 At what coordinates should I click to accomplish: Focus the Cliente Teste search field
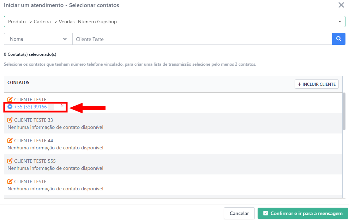[202, 39]
